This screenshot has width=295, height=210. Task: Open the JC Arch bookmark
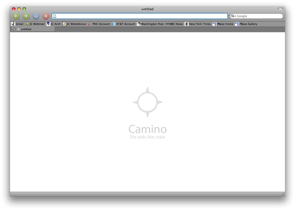pos(54,24)
